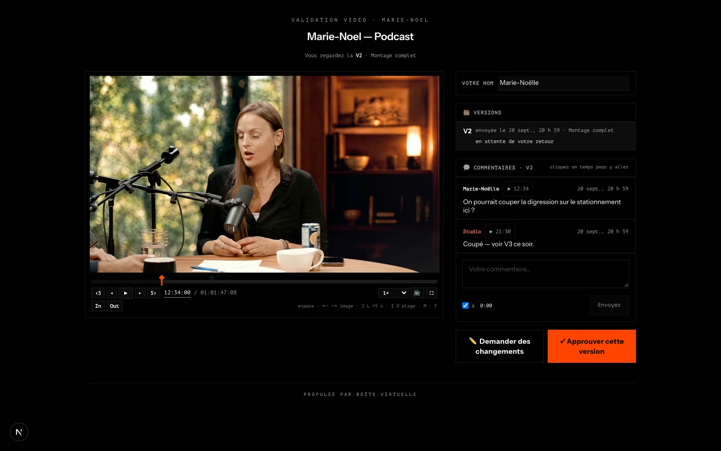Click the 0:00 comment timestamp value

486,305
